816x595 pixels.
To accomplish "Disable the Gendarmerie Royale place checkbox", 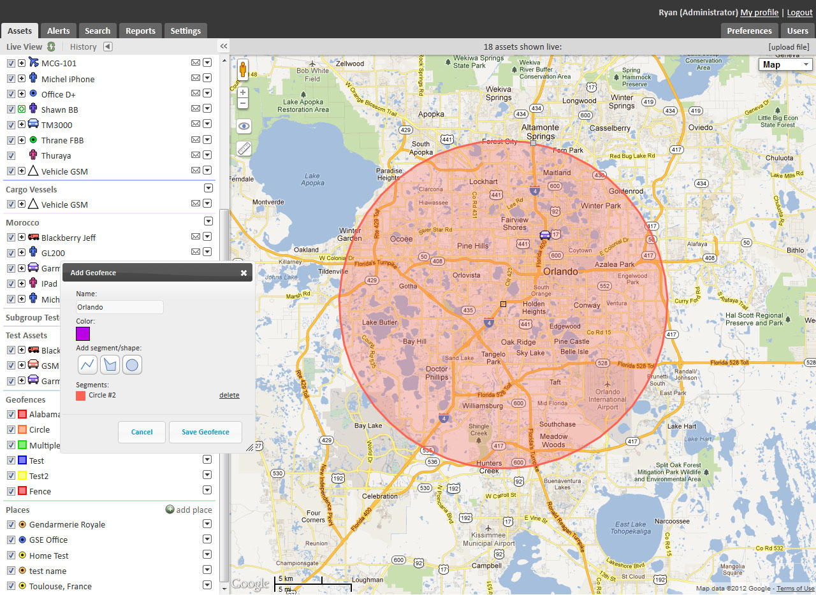I will point(11,524).
